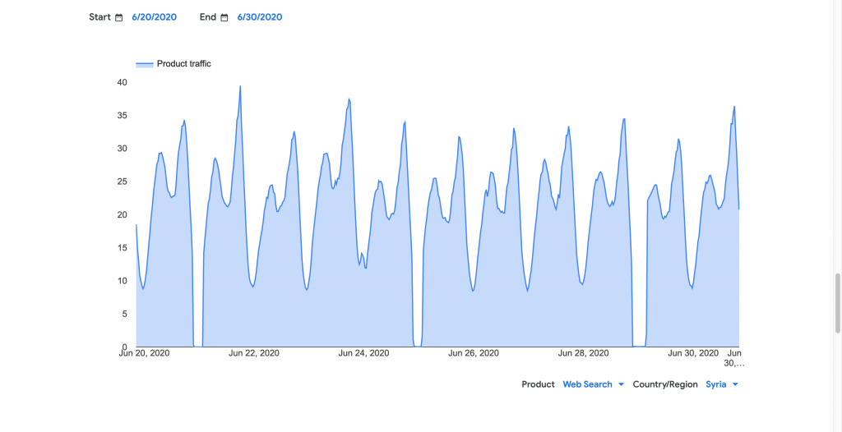Click the Jun 22, 2020 axis label
The height and width of the screenshot is (432, 842).
point(254,353)
